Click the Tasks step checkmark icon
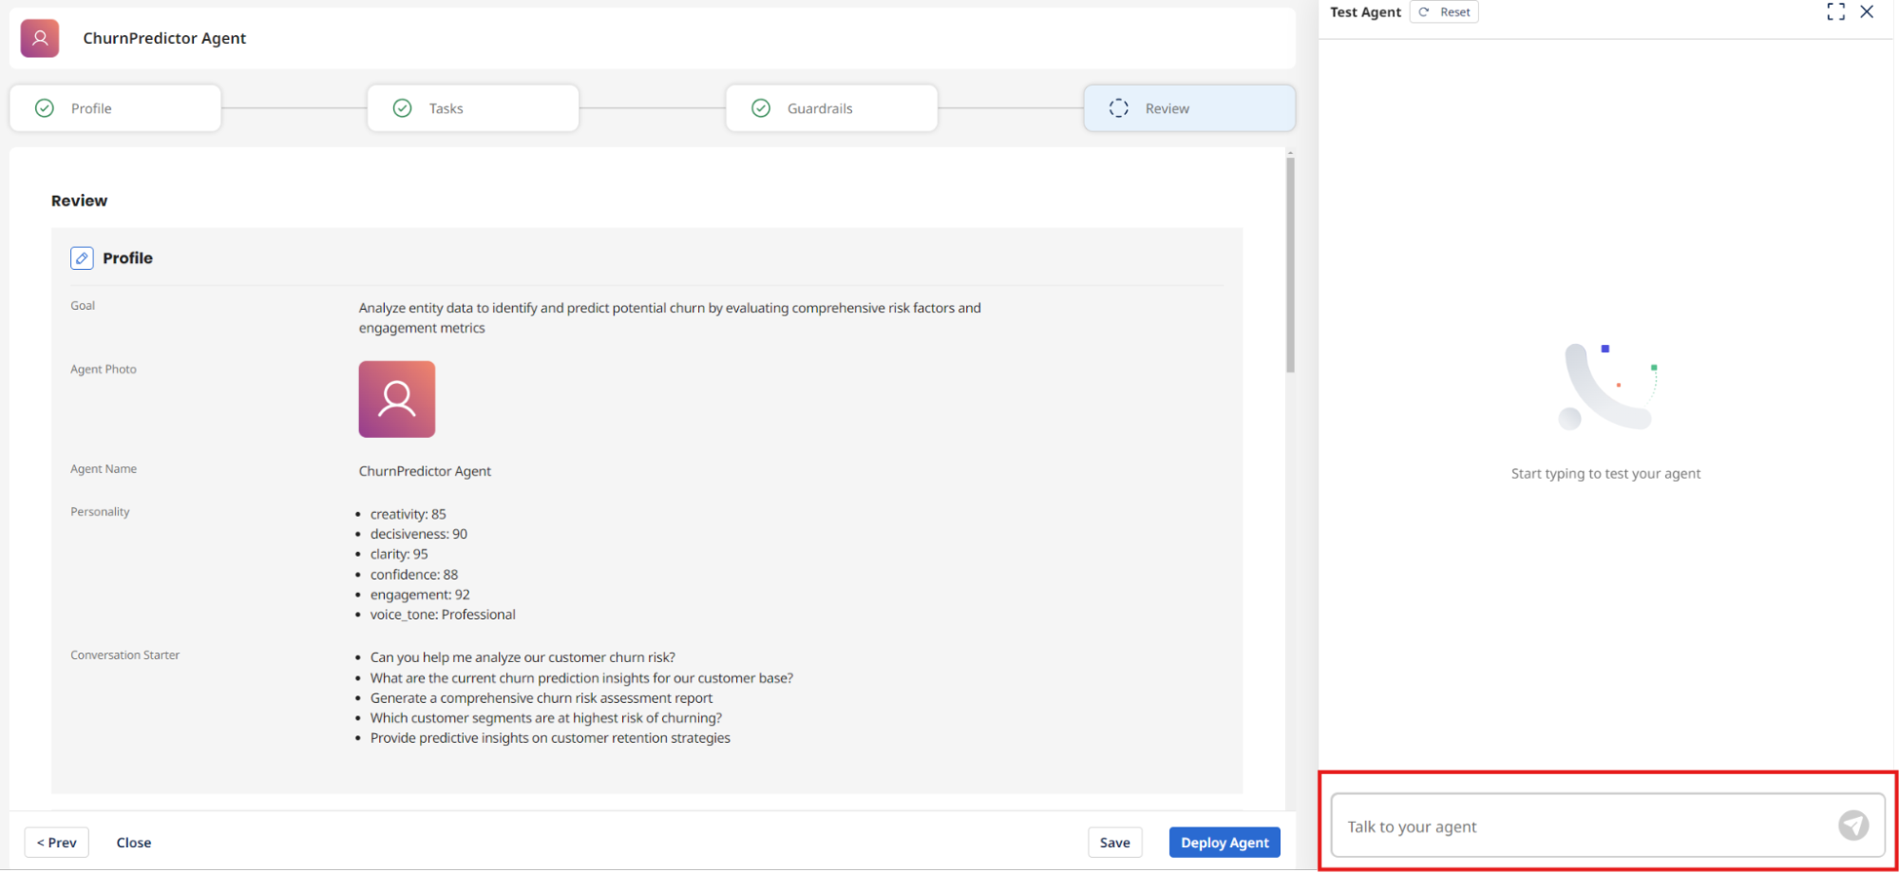The width and height of the screenshot is (1899, 873). 404,107
